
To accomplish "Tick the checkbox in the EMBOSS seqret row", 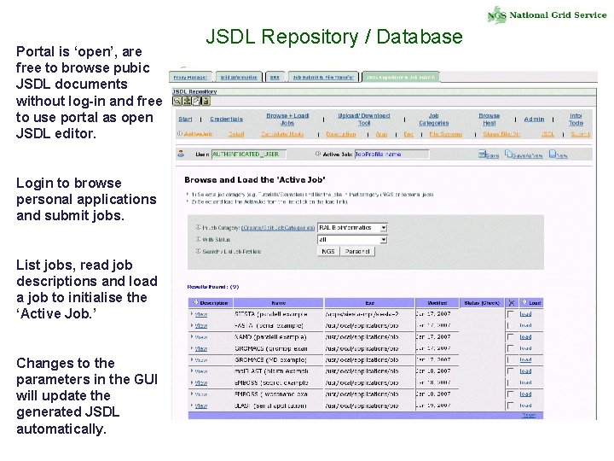I will pyautogui.click(x=510, y=382).
